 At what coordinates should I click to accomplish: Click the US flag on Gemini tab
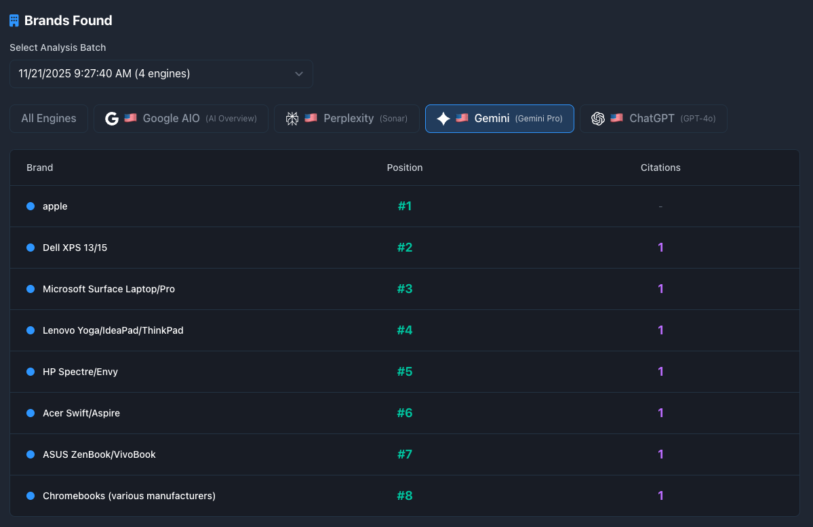point(462,118)
